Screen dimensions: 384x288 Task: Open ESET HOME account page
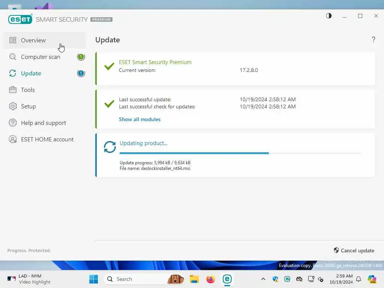[45, 139]
